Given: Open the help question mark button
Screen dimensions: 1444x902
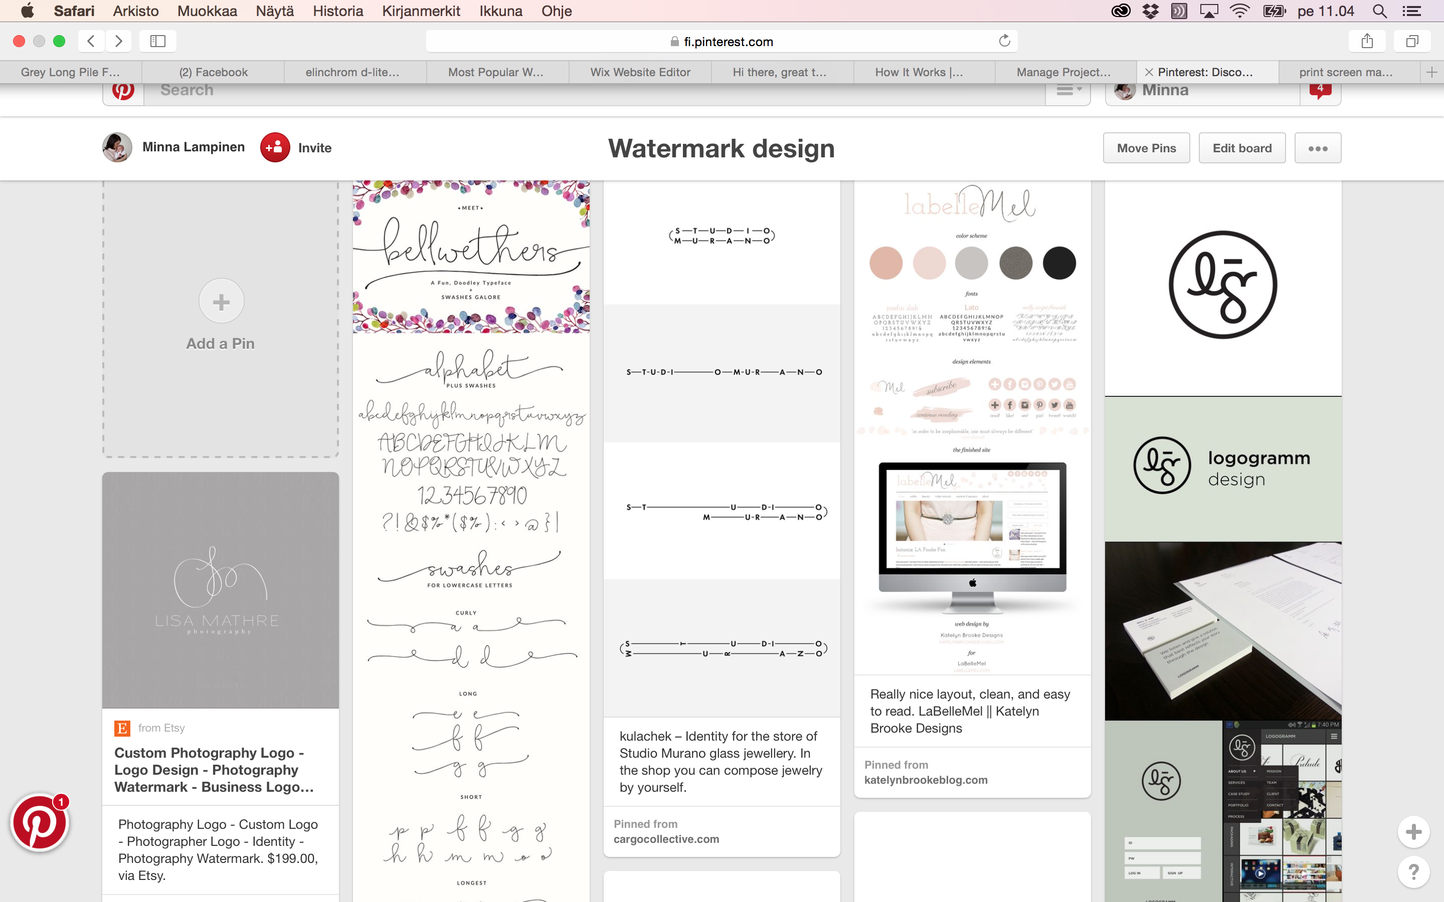Looking at the screenshot, I should [x=1413, y=872].
